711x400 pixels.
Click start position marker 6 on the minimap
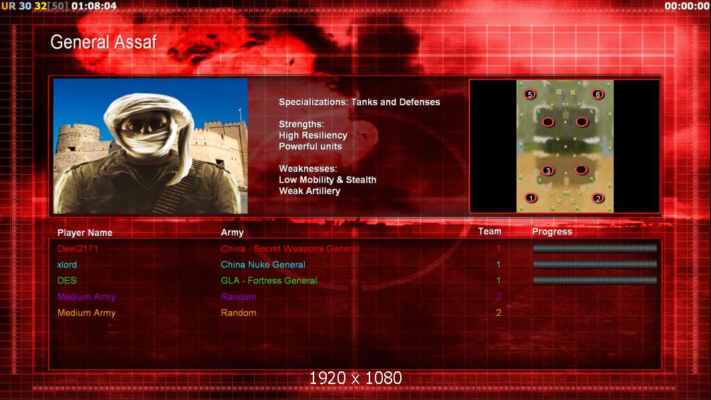point(598,94)
